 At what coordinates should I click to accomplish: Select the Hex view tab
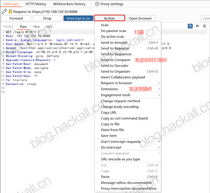click(x=36, y=26)
